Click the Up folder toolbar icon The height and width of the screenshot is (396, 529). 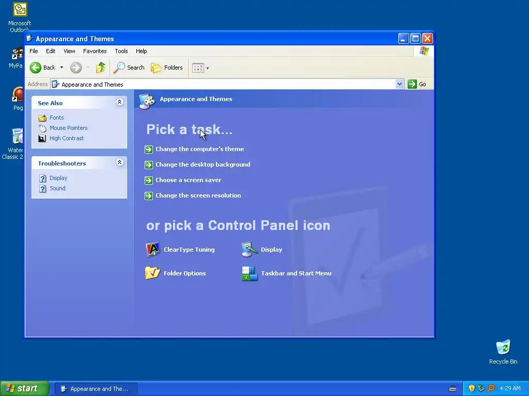(101, 68)
